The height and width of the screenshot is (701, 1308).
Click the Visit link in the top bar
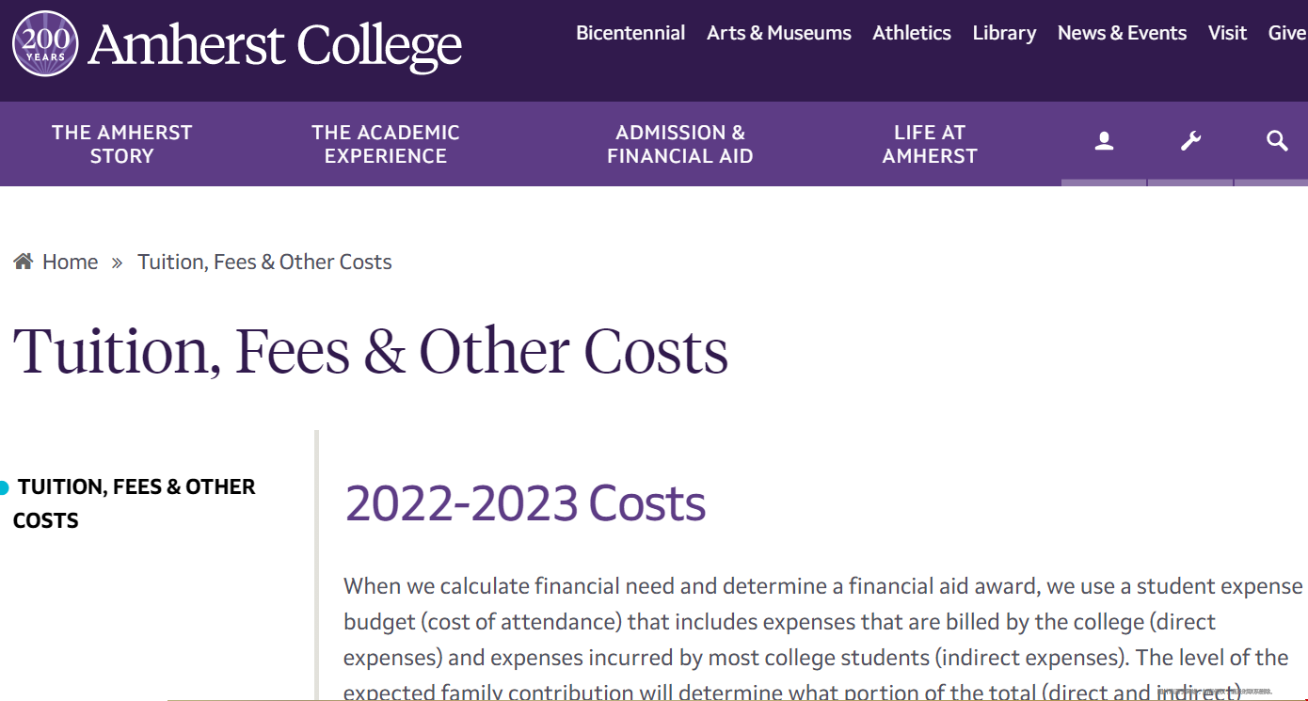click(1227, 33)
